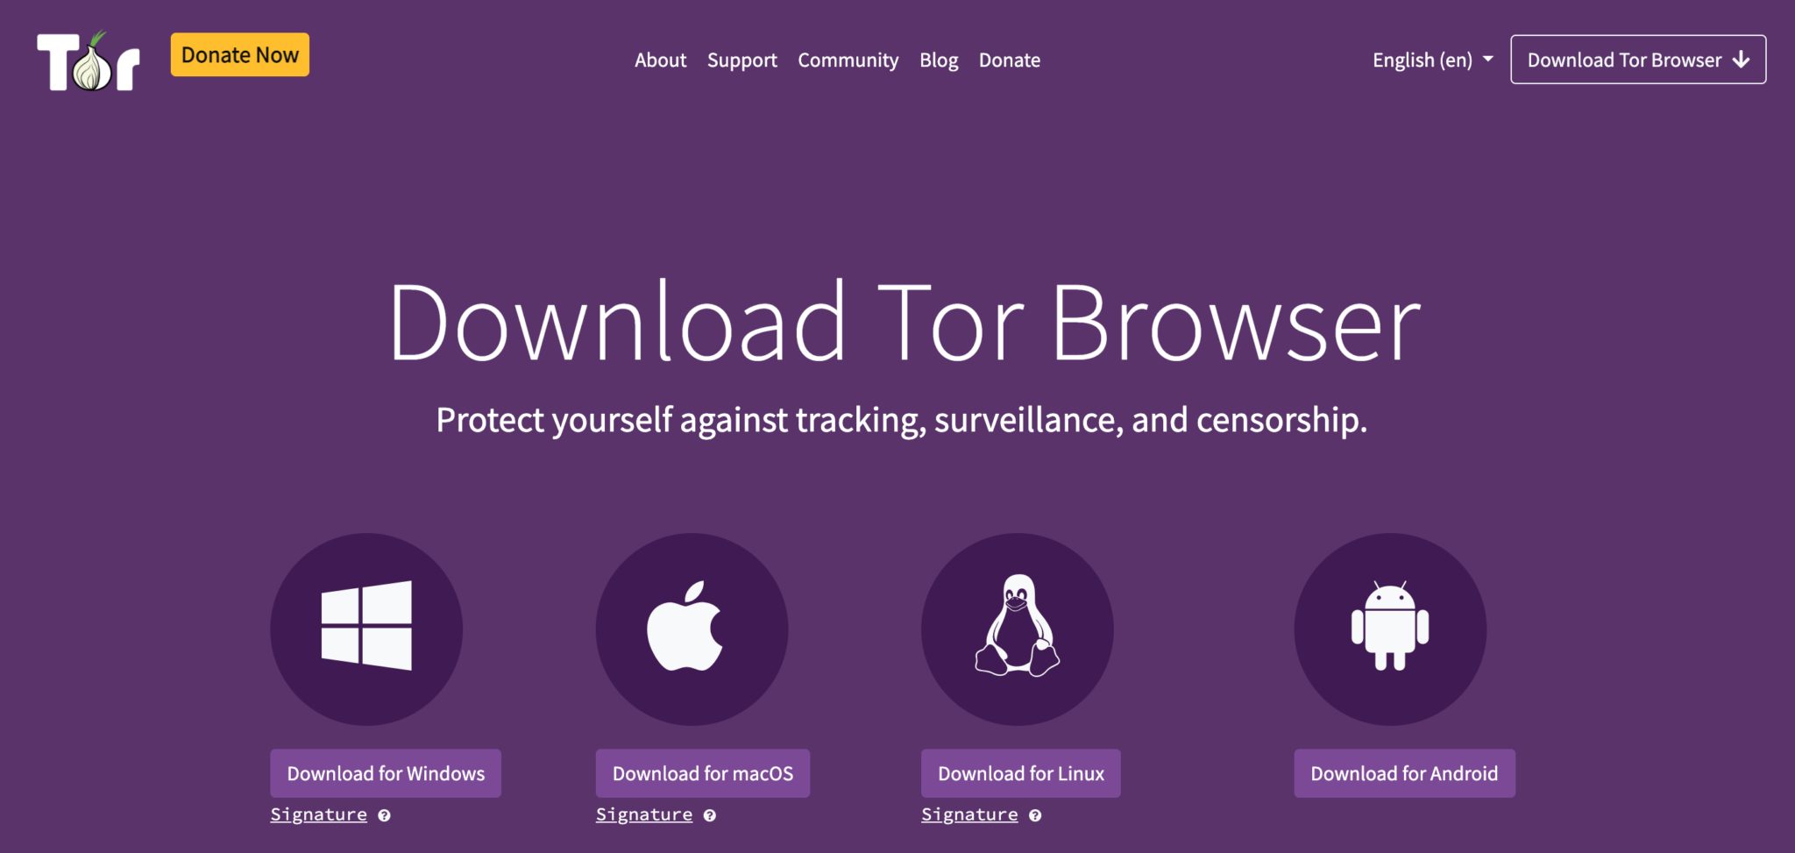Open help icon beside Linux Signature

(x=1035, y=815)
